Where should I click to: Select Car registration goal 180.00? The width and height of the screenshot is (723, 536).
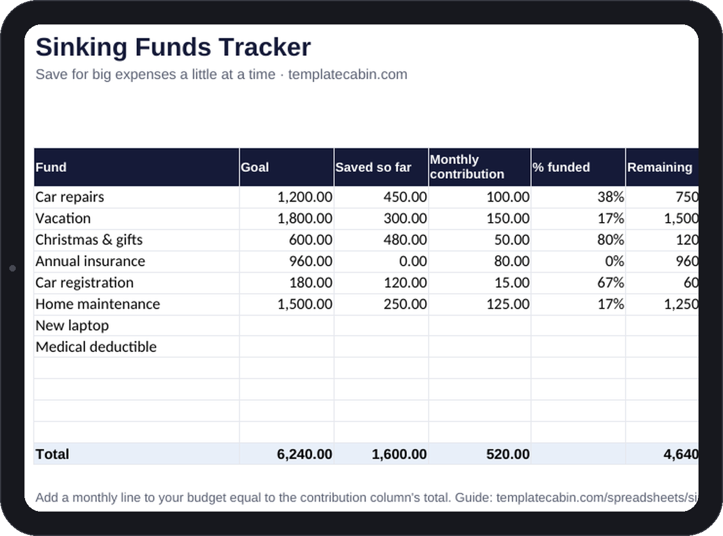[287, 283]
